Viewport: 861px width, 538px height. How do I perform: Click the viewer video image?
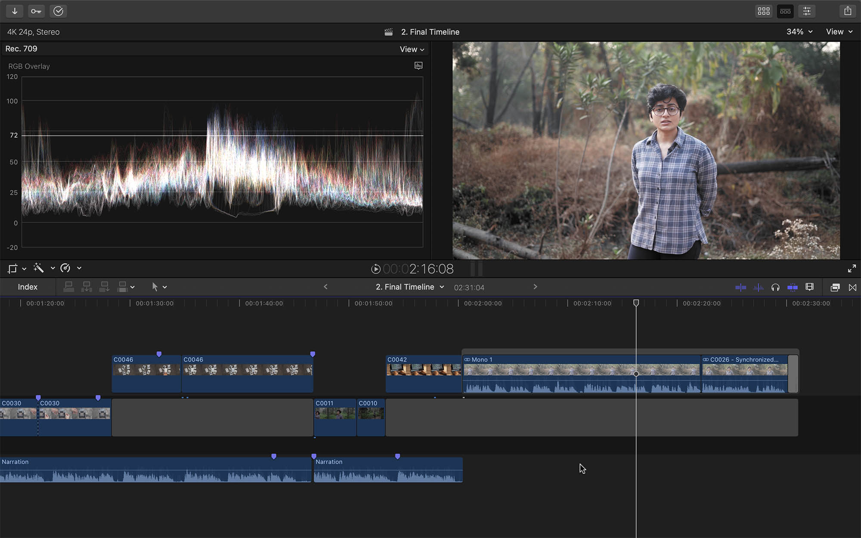tap(646, 150)
